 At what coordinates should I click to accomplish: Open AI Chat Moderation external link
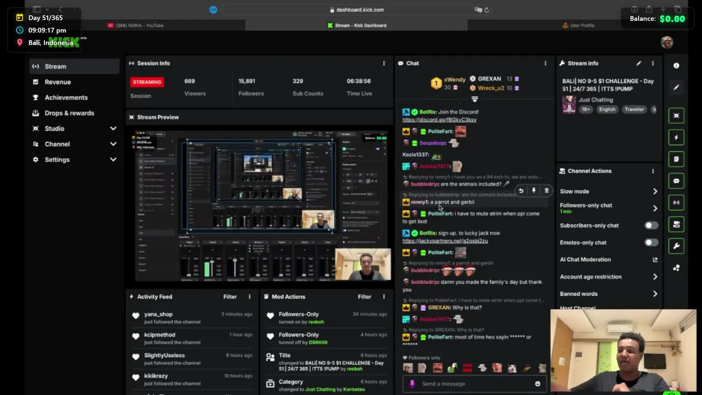(x=655, y=259)
